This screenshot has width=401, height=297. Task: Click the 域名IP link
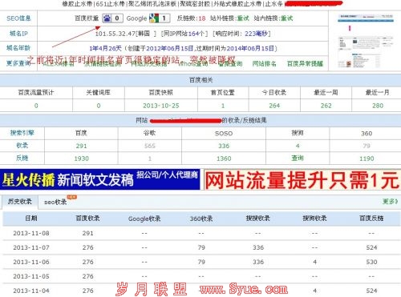(x=18, y=34)
